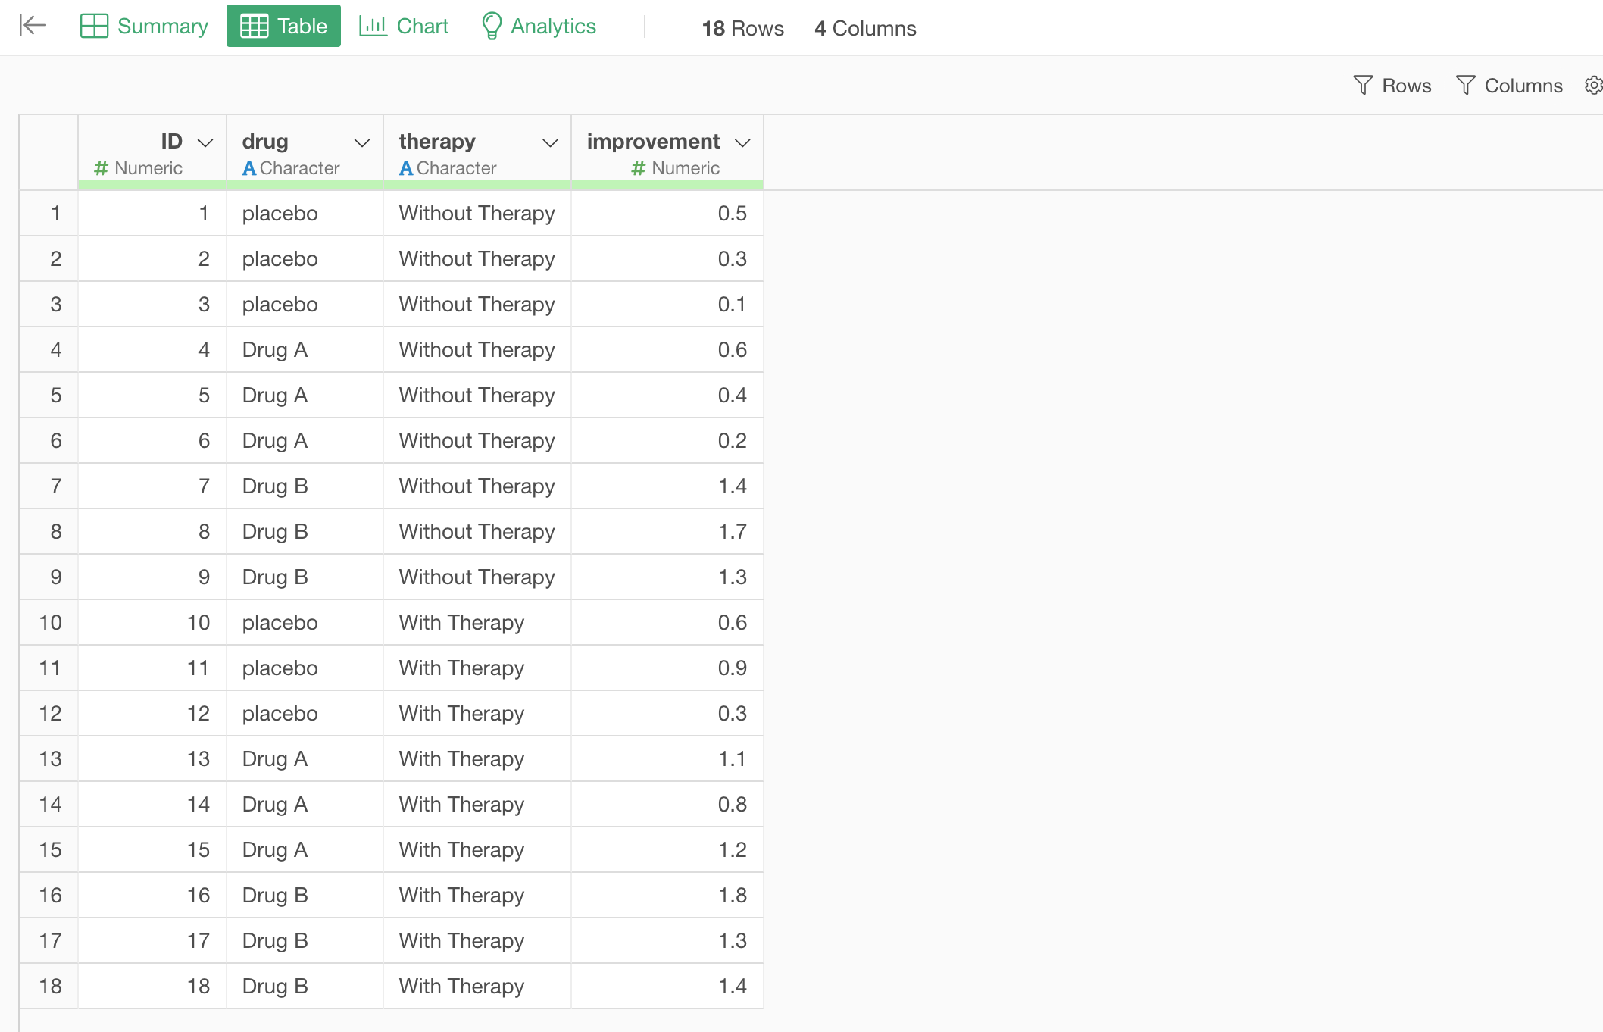
Task: Click row number 2 header
Action: (x=48, y=258)
